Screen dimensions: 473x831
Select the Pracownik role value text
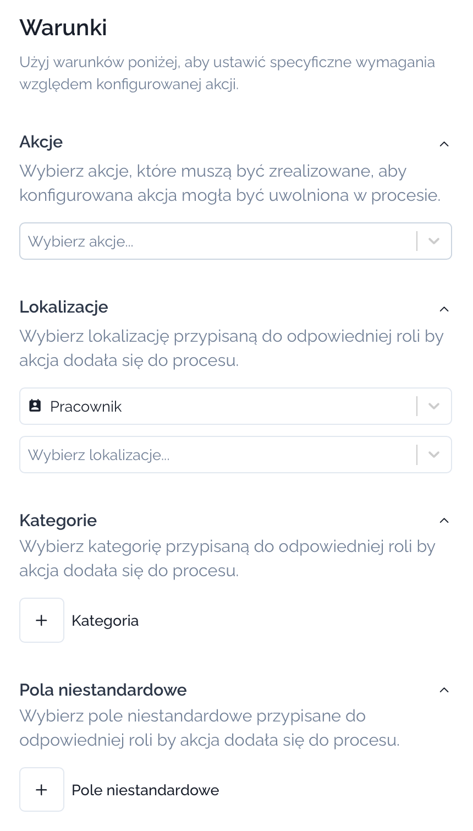pyautogui.click(x=86, y=407)
